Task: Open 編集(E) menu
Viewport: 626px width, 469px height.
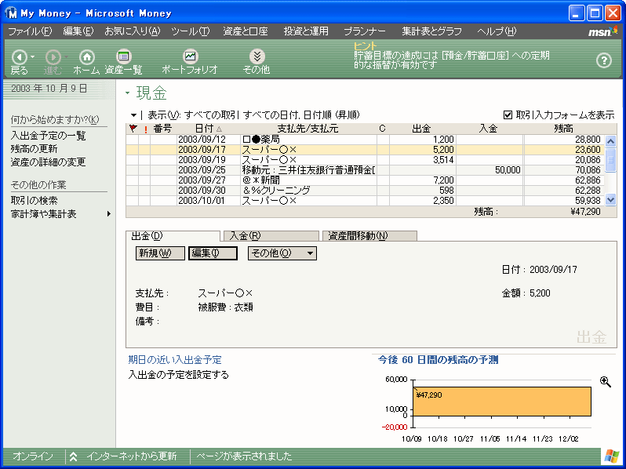Action: pyautogui.click(x=78, y=31)
